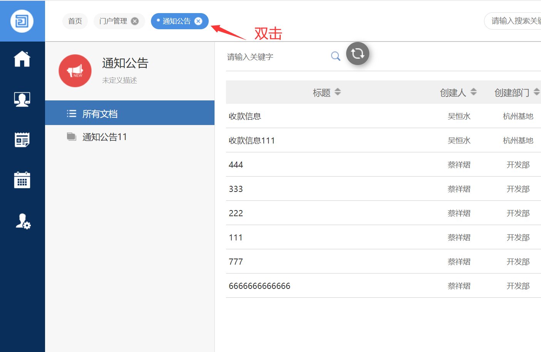The image size is (541, 352).
Task: Open the user settings gear icon
Action: point(23,221)
